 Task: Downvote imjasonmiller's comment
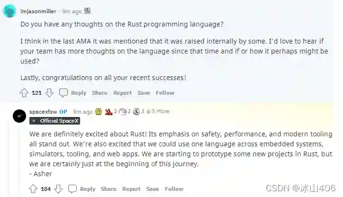49,93
